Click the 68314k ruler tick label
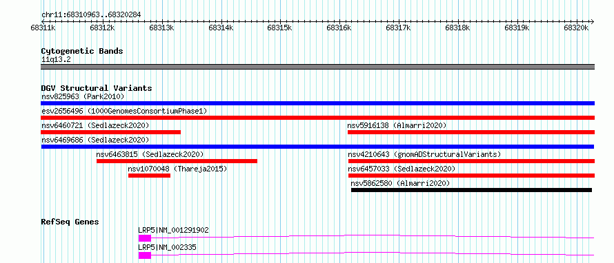This screenshot has height=263, width=614. coord(221,28)
